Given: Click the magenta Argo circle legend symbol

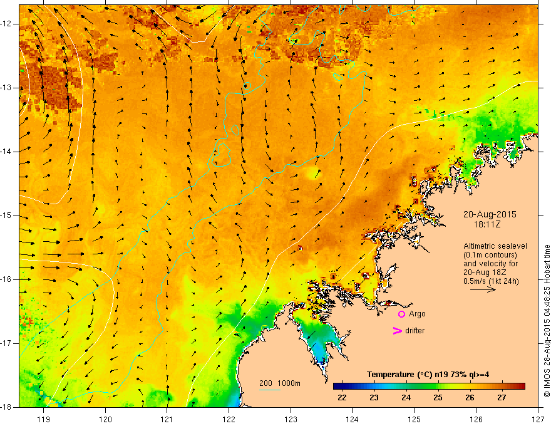Looking at the screenshot, I should (401, 314).
